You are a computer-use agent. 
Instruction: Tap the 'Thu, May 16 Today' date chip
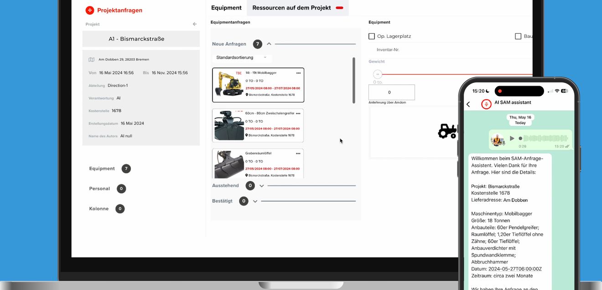pyautogui.click(x=520, y=120)
